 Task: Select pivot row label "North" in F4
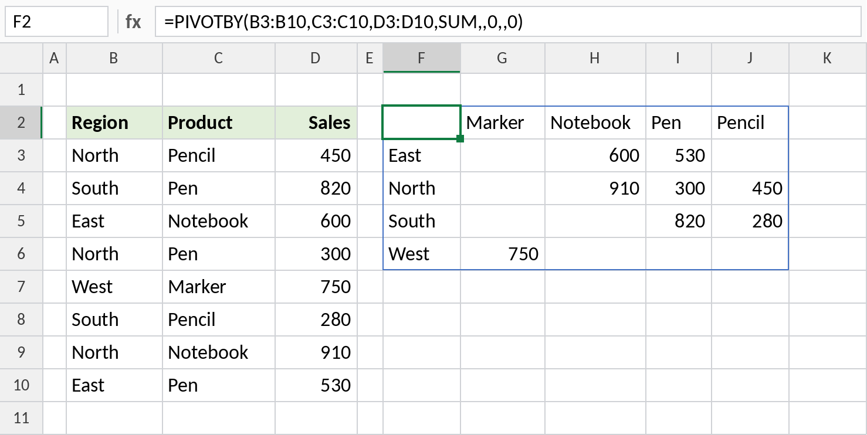421,188
